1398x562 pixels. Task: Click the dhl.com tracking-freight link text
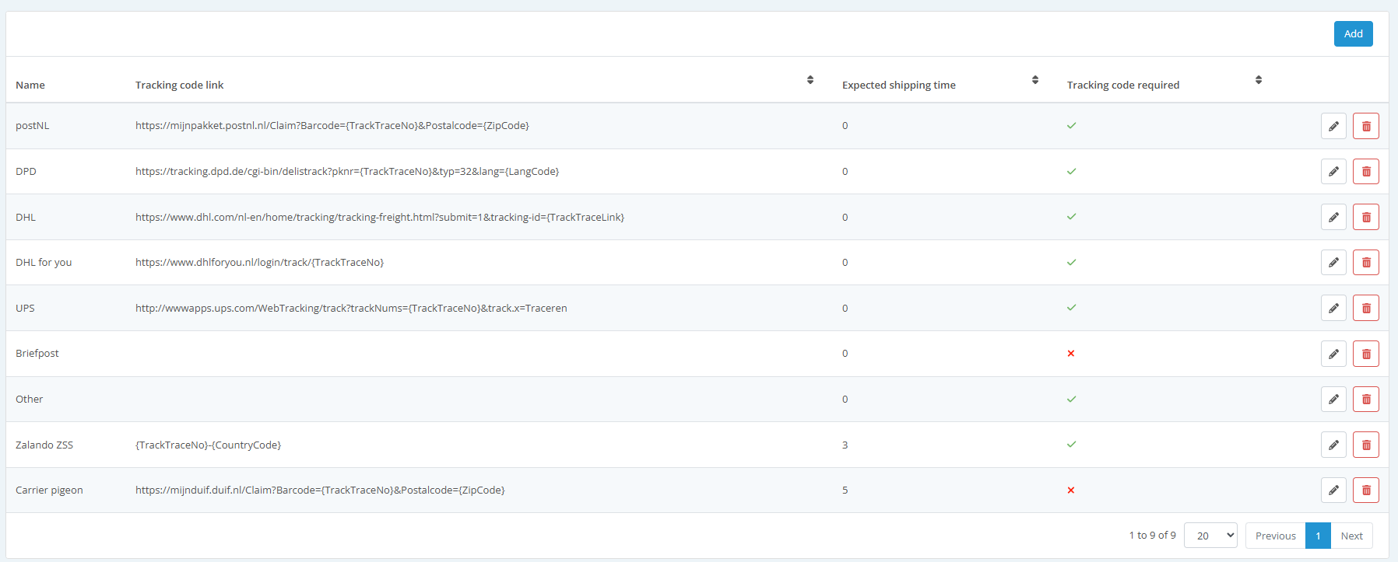click(380, 217)
